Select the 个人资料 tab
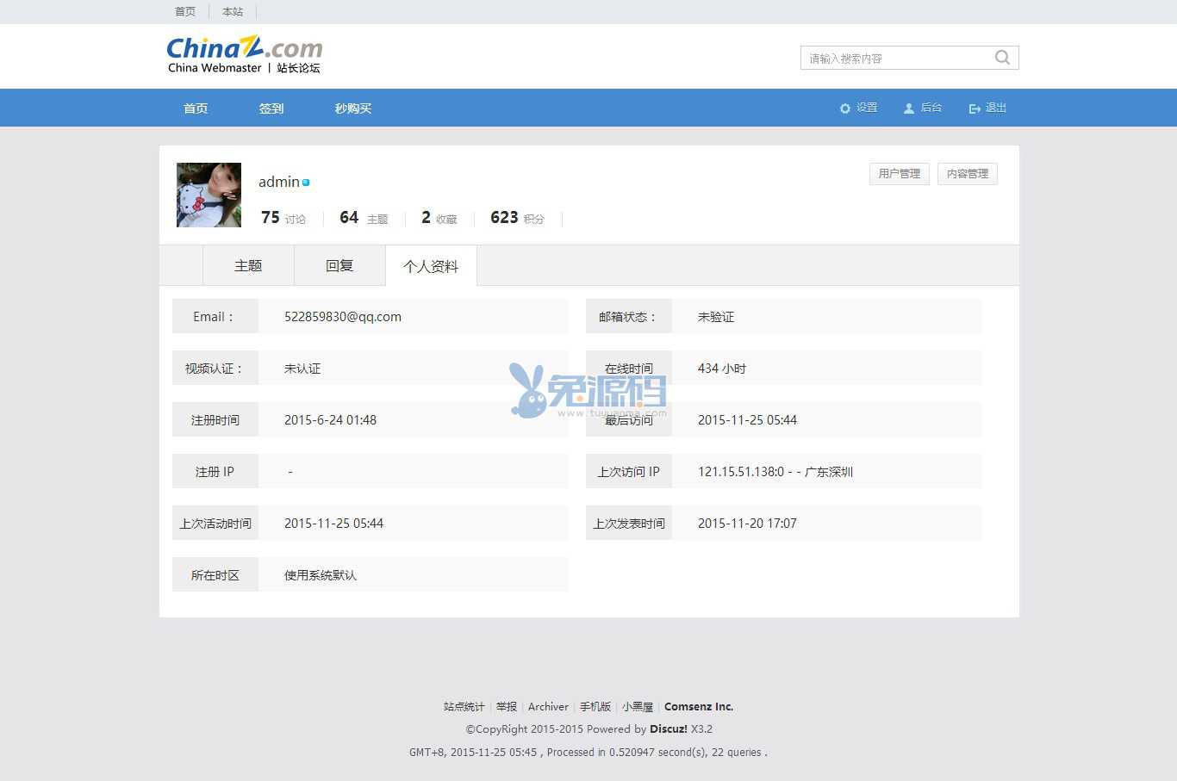Viewport: 1177px width, 781px height. 431,266
